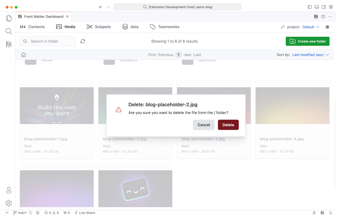Open the Search view in the activity bar
This screenshot has width=339, height=218.
click(8, 31)
